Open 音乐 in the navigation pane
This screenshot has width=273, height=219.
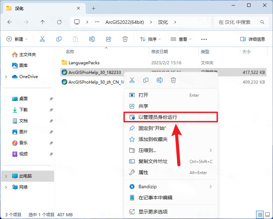click(20, 143)
